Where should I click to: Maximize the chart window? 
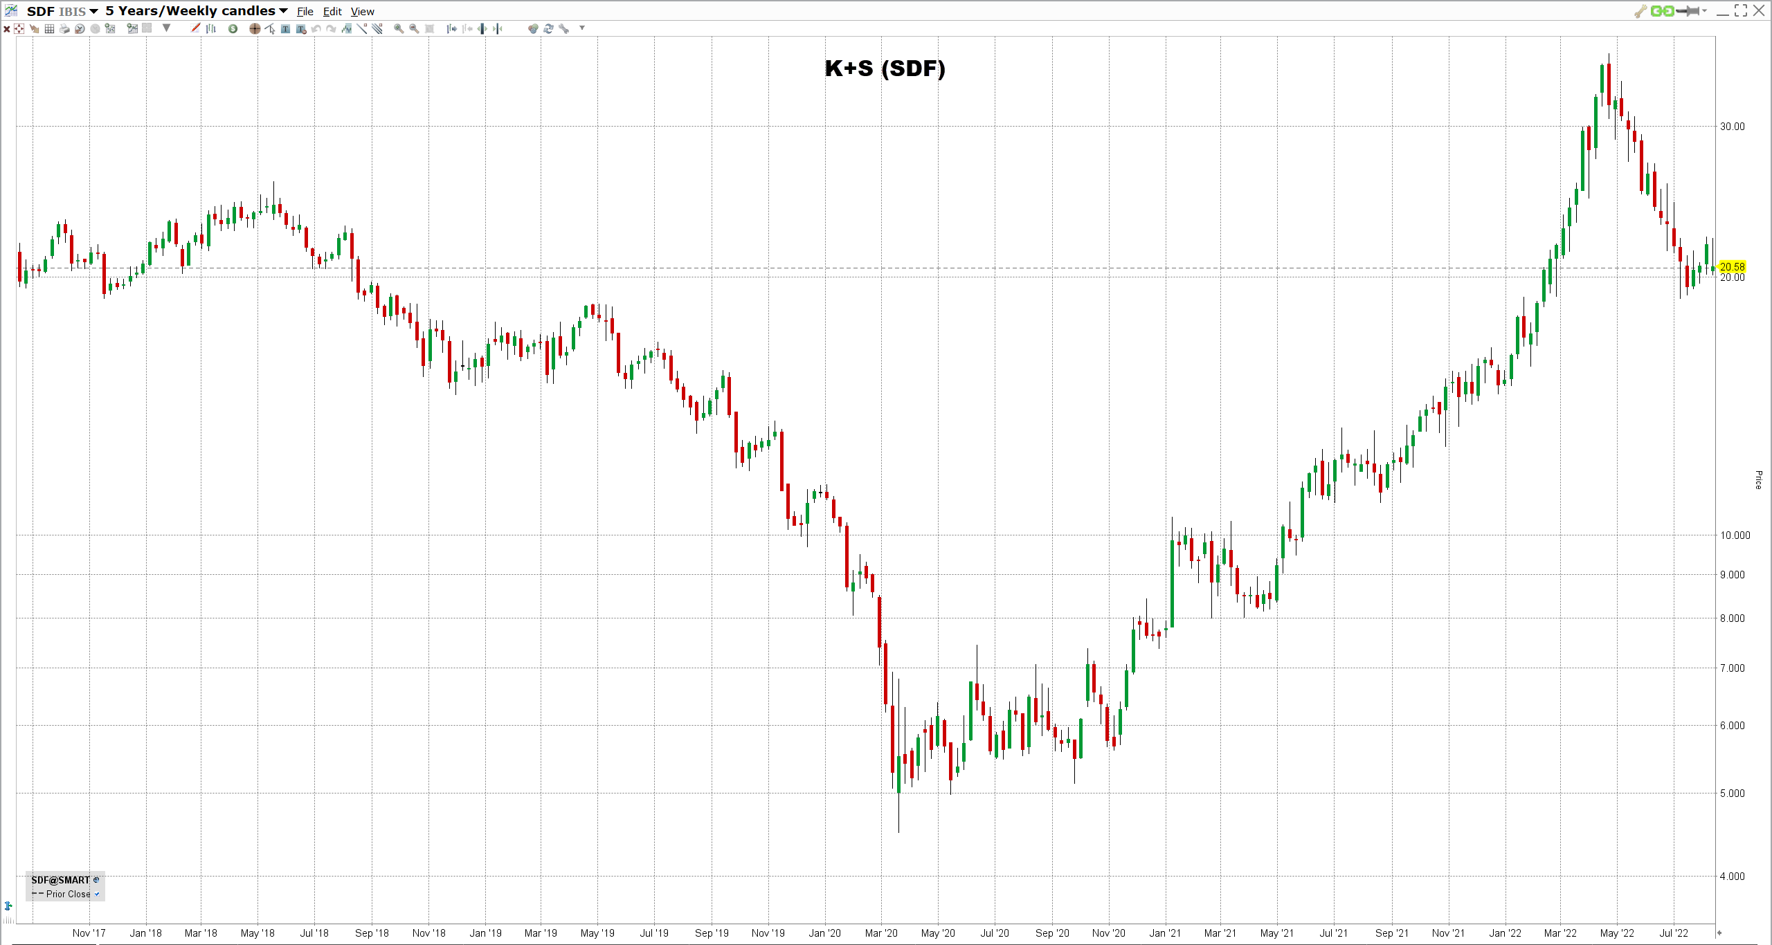1741,11
